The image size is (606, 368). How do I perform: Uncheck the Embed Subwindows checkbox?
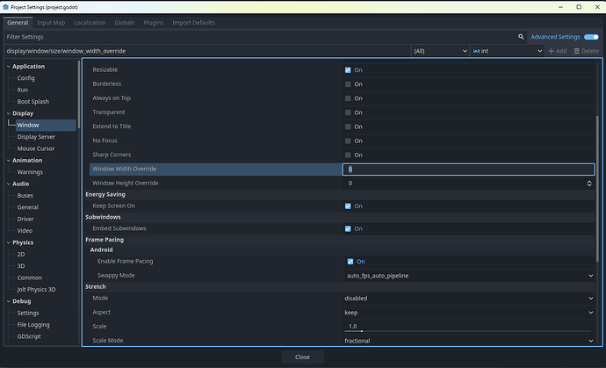348,229
